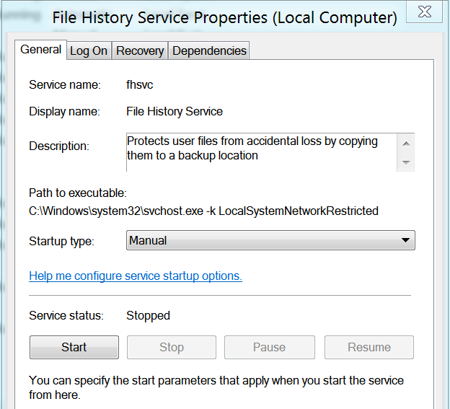Click the 'Service status:' label
Viewport: 450px width, 409px height.
(x=66, y=315)
